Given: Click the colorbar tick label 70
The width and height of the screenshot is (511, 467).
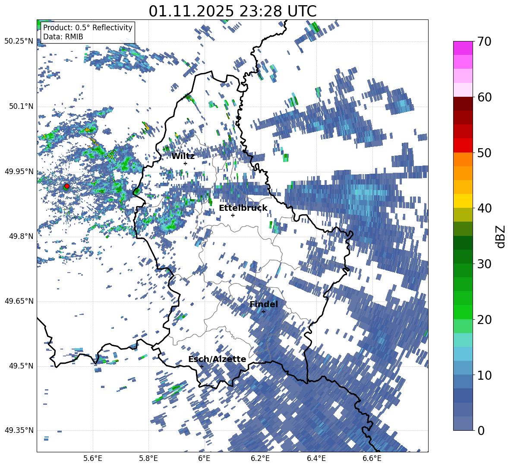Looking at the screenshot, I should pyautogui.click(x=484, y=41).
